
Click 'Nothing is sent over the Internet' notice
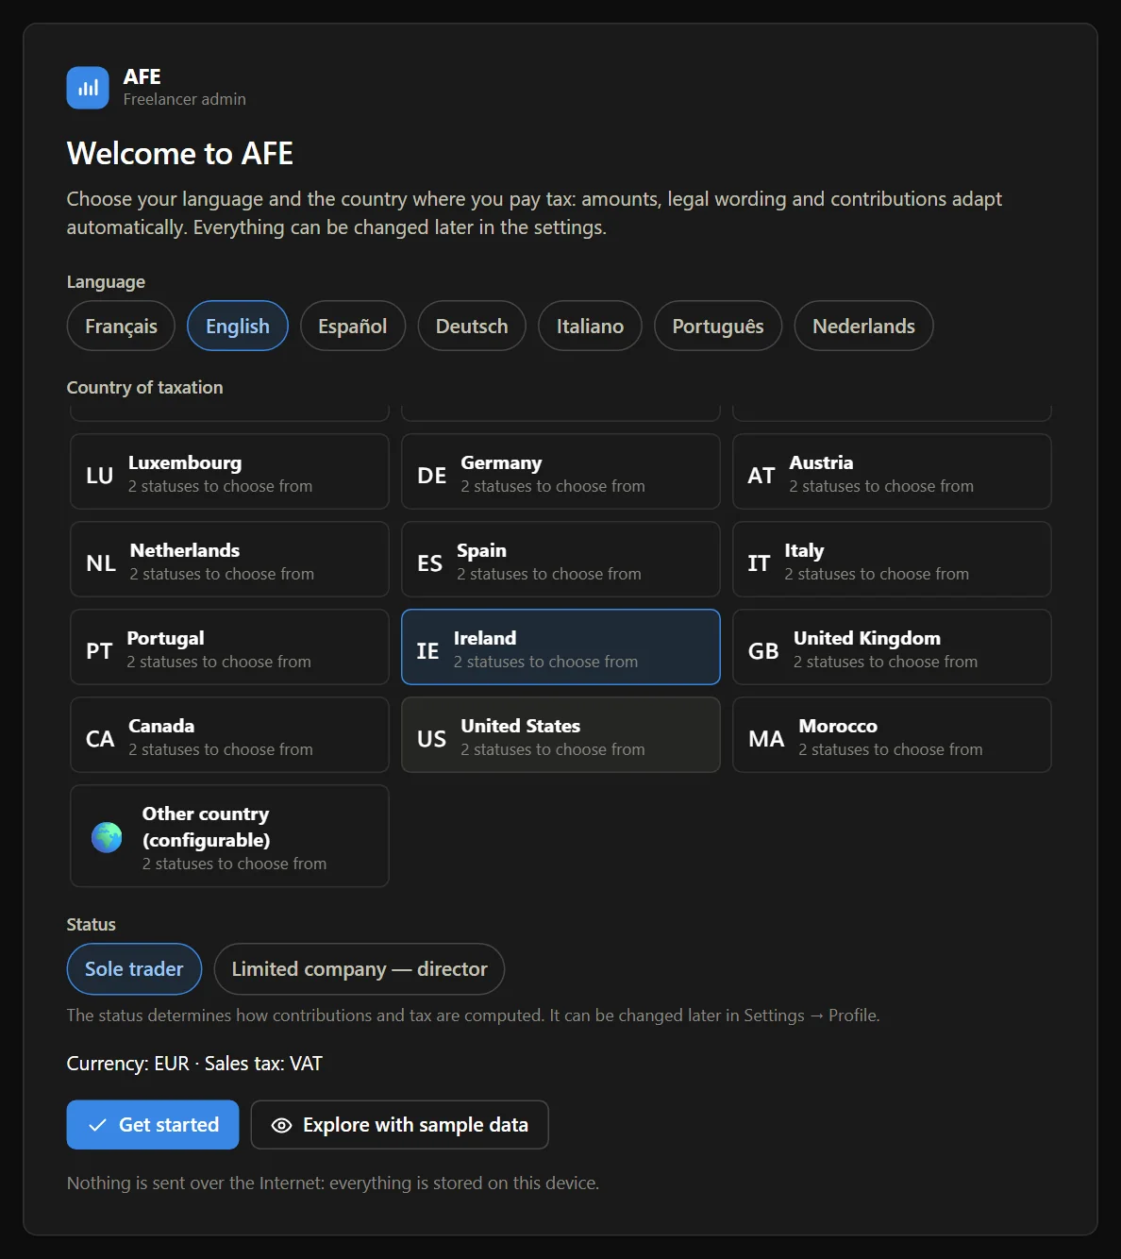pos(333,1183)
